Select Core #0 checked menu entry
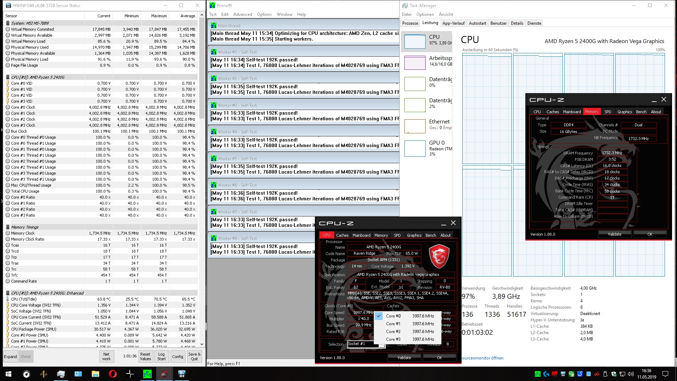The width and height of the screenshot is (677, 381). pos(393,316)
